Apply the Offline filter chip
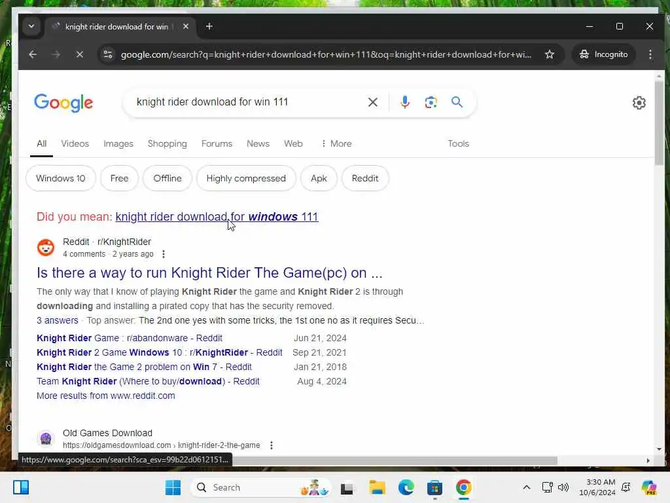Image resolution: width=670 pixels, height=503 pixels. click(x=167, y=178)
